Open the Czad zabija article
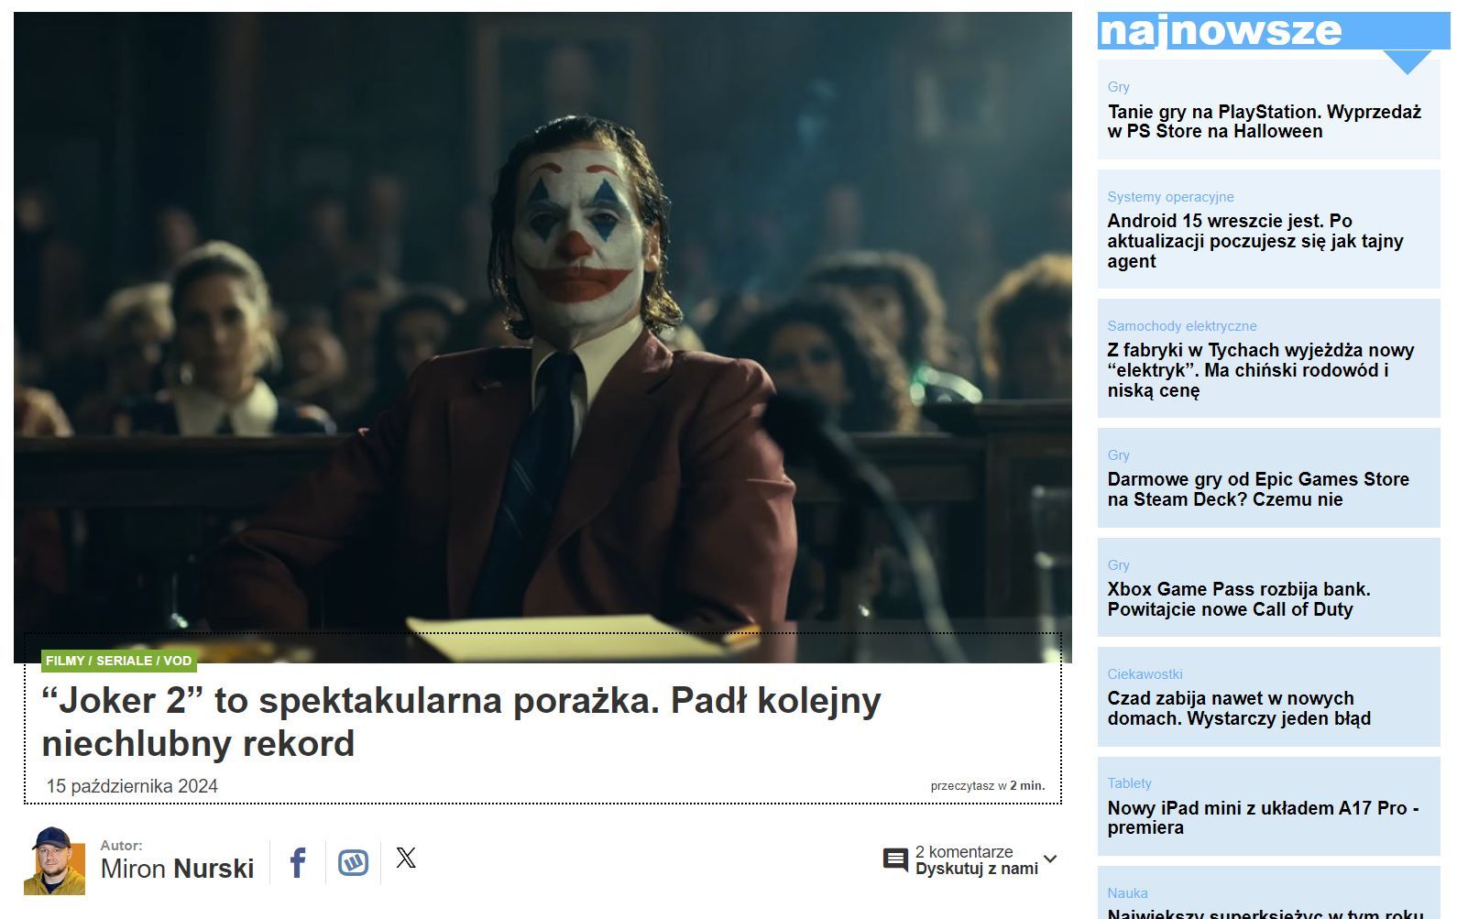Image resolution: width=1468 pixels, height=919 pixels. coord(1238,708)
